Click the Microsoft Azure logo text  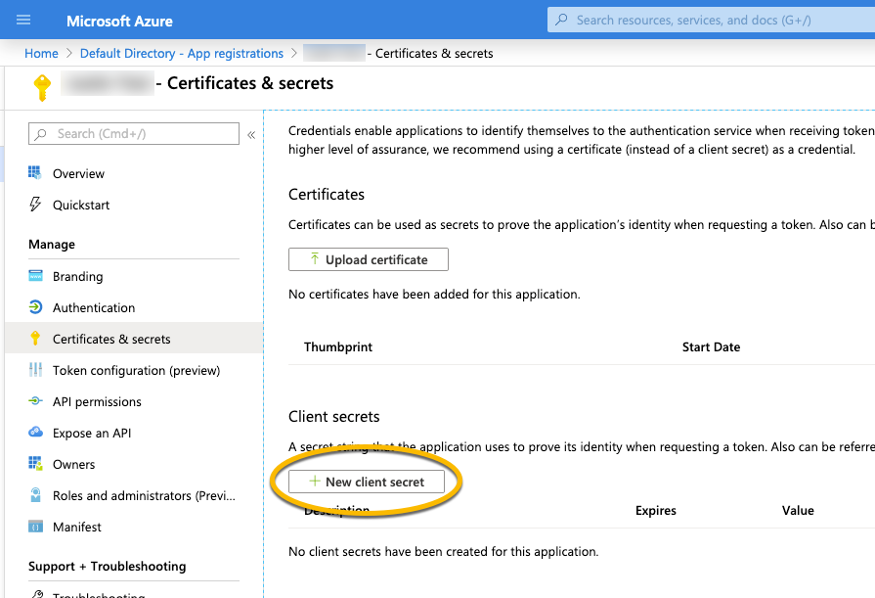pos(119,22)
